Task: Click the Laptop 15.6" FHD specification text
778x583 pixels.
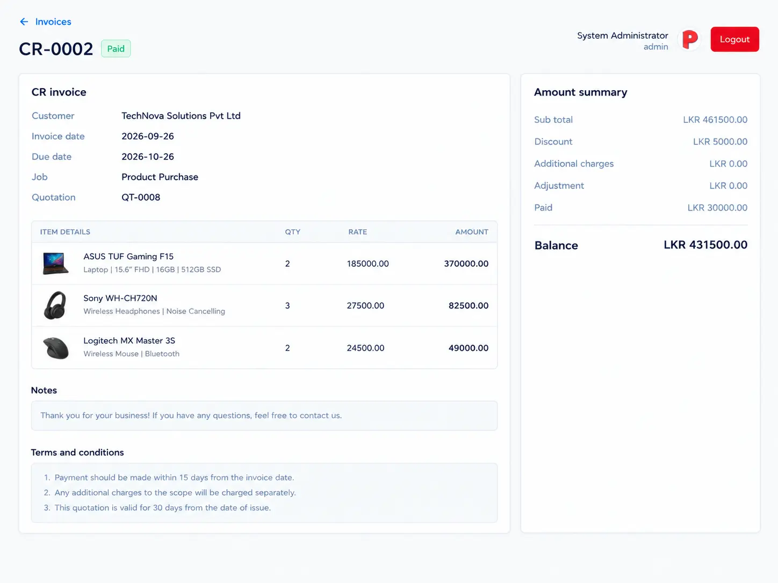Action: click(x=152, y=269)
